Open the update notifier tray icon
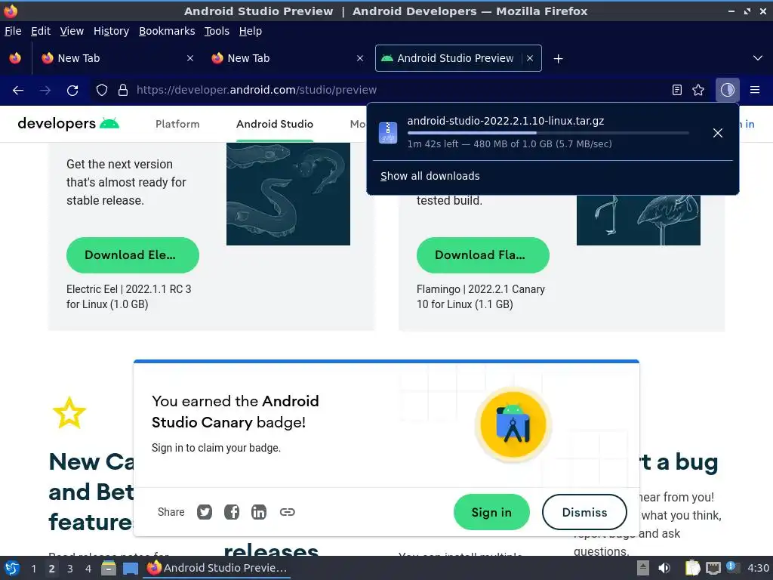 732,567
